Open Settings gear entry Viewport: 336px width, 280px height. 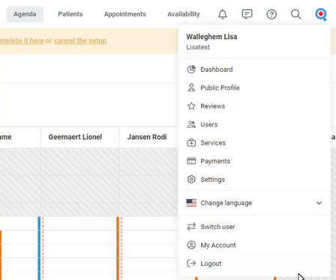254,180
